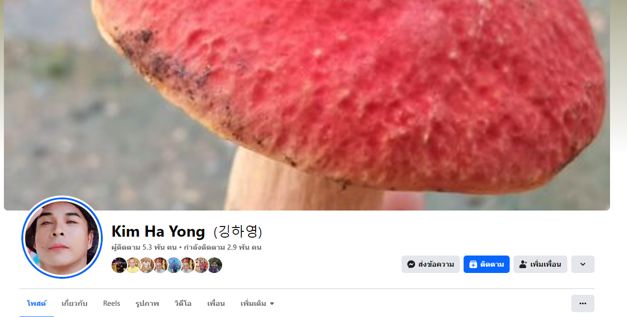Select the โพสต์ tab
Viewport: 627px width, 317px height.
tap(36, 303)
